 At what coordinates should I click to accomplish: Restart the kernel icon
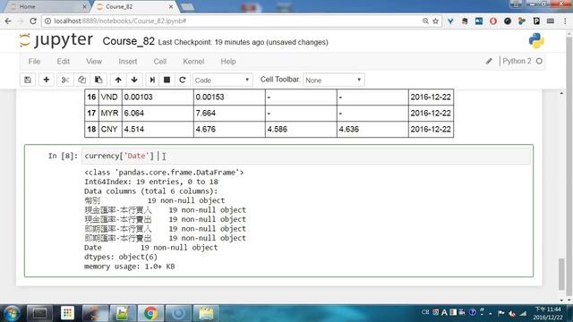point(183,80)
